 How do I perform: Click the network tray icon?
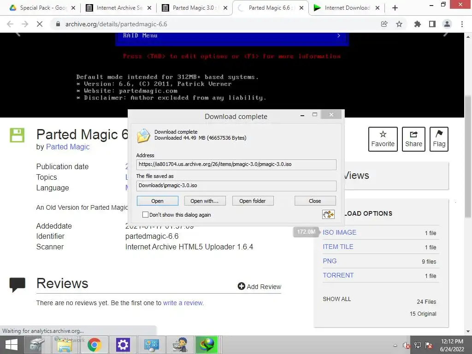(418, 345)
